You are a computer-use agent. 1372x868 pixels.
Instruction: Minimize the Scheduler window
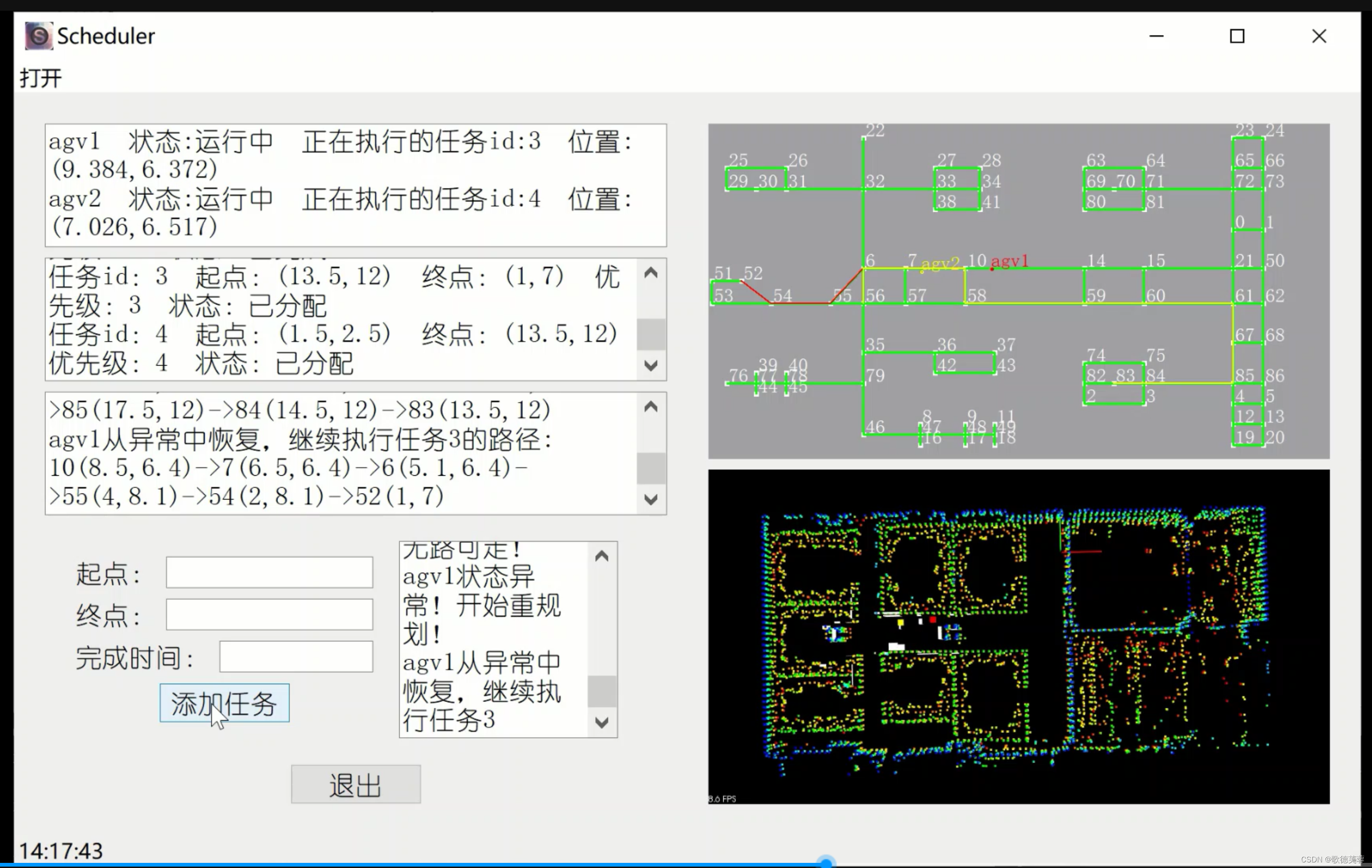click(1156, 36)
